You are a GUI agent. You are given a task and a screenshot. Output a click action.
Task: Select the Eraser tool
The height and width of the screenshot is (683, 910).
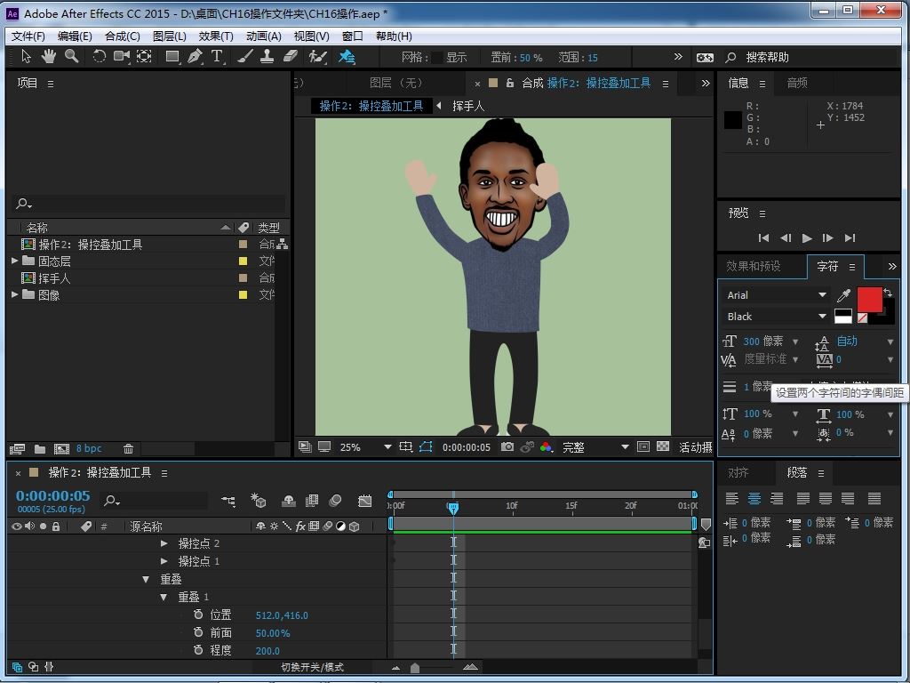(x=290, y=57)
